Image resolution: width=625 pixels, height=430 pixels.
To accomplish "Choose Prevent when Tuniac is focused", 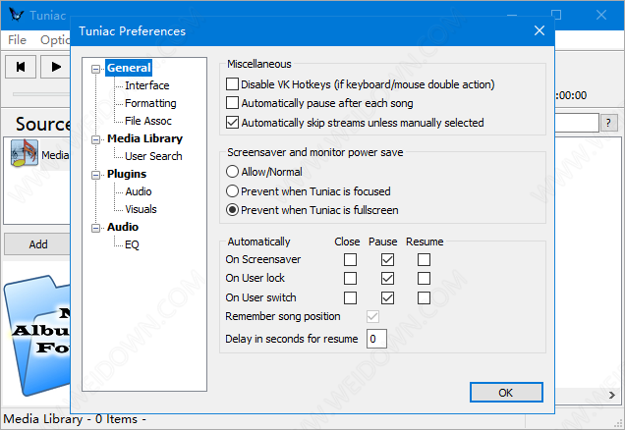I will (233, 191).
